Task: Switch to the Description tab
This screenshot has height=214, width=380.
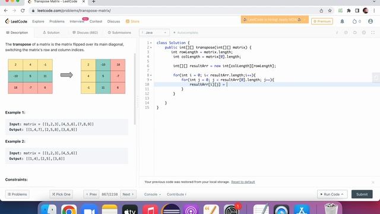Action: [17, 33]
